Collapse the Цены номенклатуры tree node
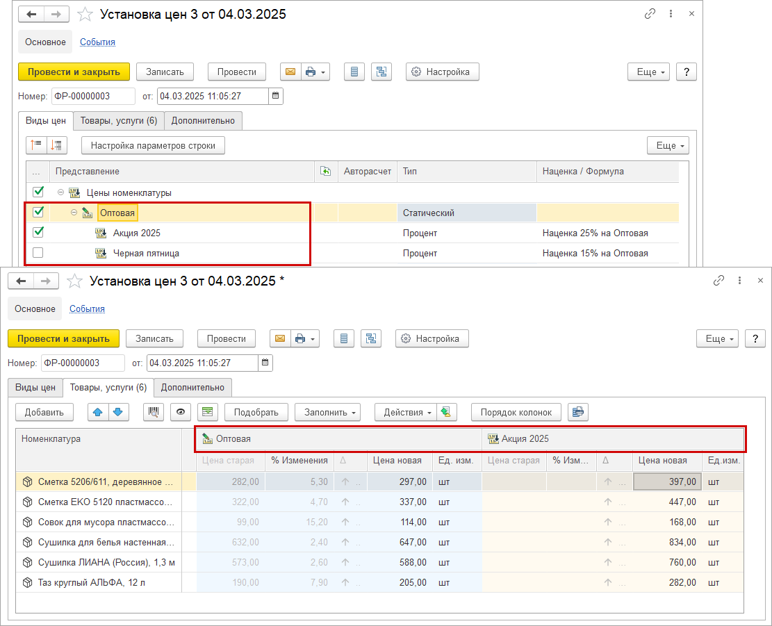 click(x=60, y=192)
